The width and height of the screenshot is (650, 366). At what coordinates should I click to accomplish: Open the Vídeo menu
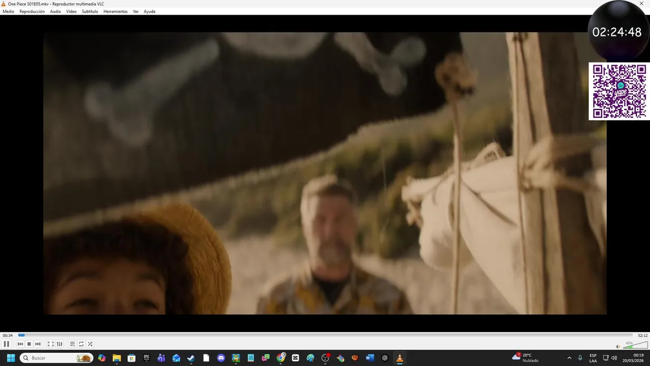(71, 11)
